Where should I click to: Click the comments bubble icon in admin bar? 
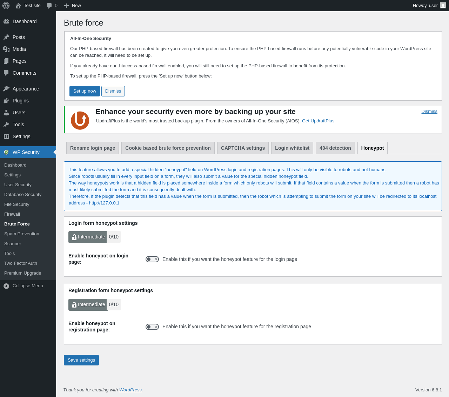pos(49,6)
